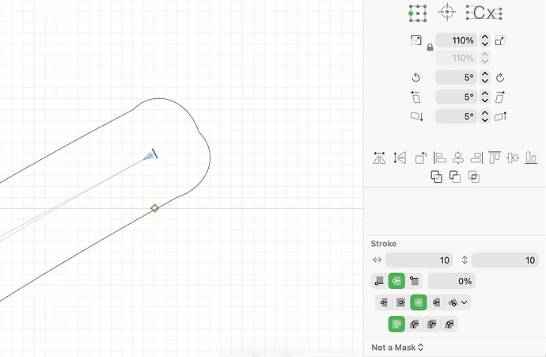
Task: Click the slant right skew icon
Action: [500, 97]
